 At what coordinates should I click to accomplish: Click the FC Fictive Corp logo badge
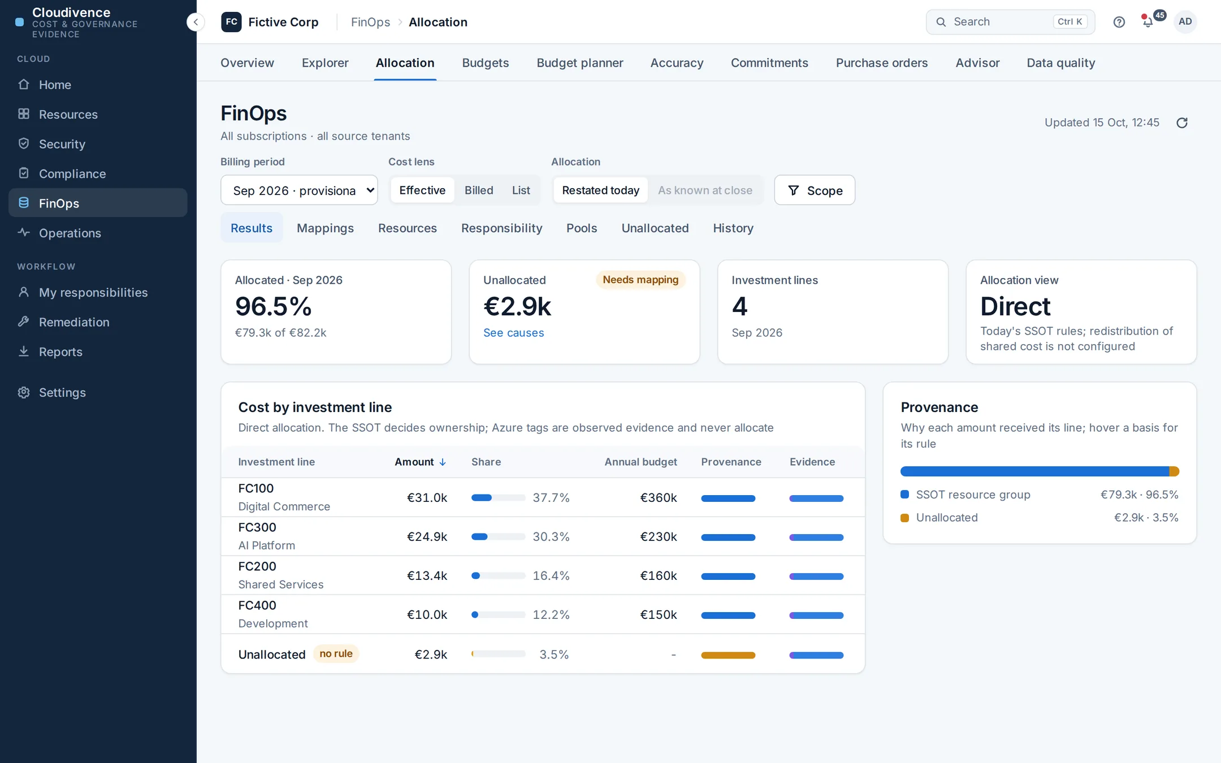click(x=231, y=22)
